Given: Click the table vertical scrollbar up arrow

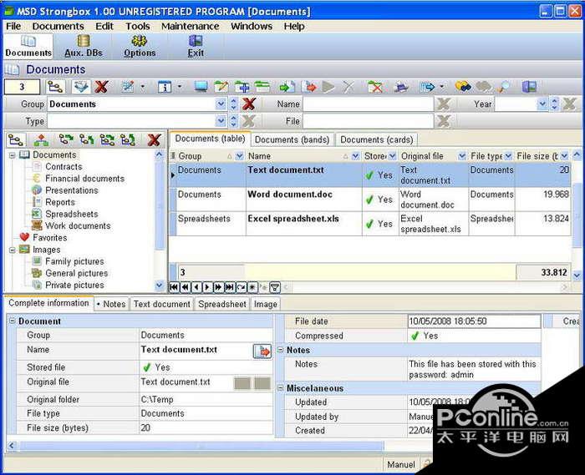Looking at the screenshot, I should pyautogui.click(x=577, y=155).
